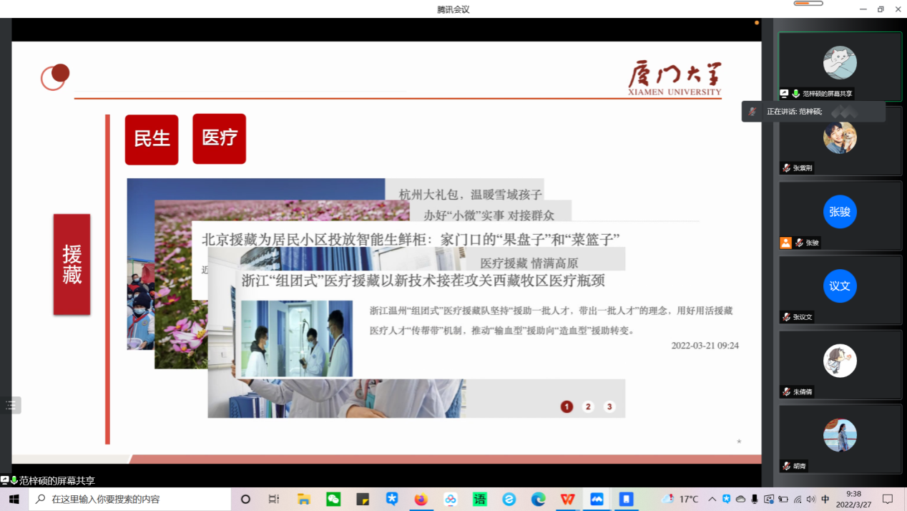Expand hidden system tray icons
Image resolution: width=907 pixels, height=511 pixels.
click(x=712, y=499)
